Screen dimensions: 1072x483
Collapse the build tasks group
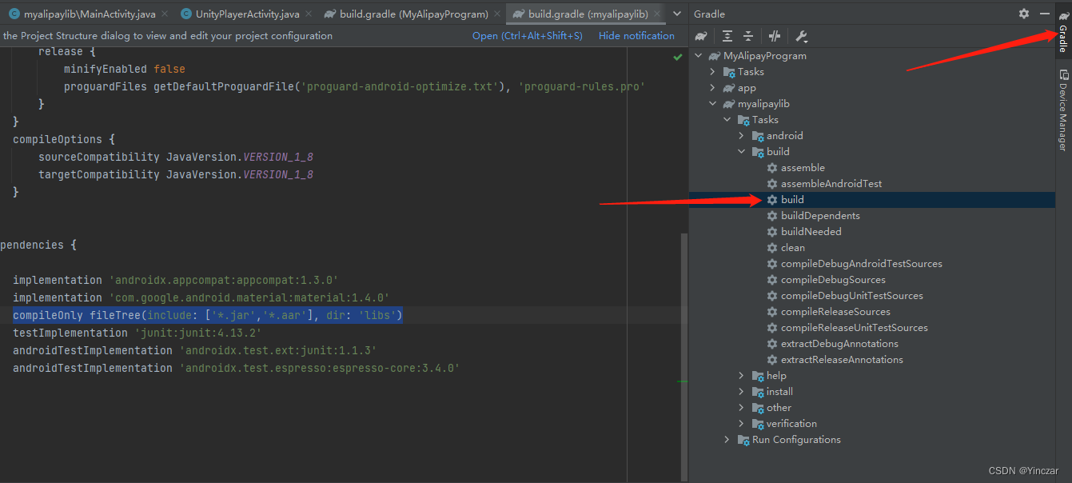[x=740, y=151]
